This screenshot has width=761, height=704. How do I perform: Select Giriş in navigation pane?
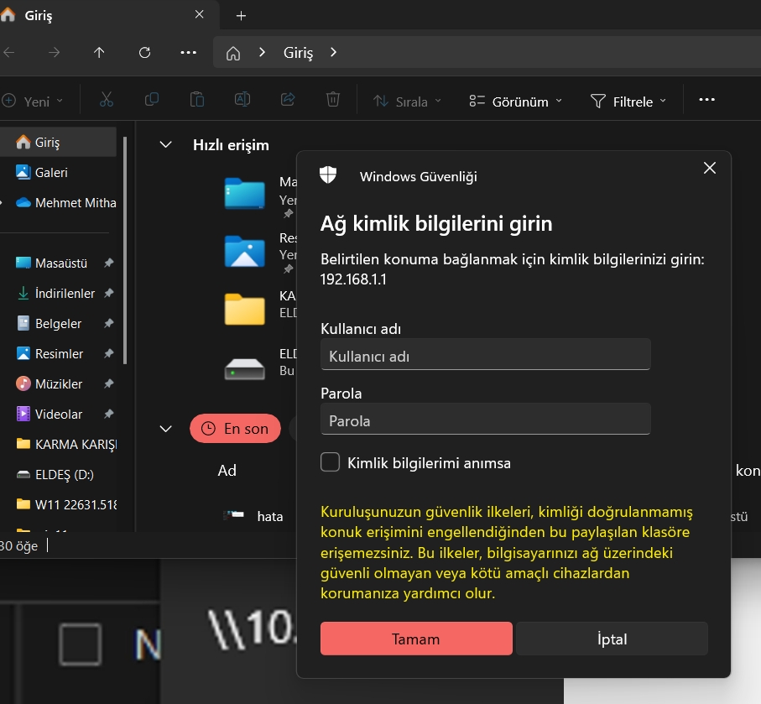coord(58,143)
